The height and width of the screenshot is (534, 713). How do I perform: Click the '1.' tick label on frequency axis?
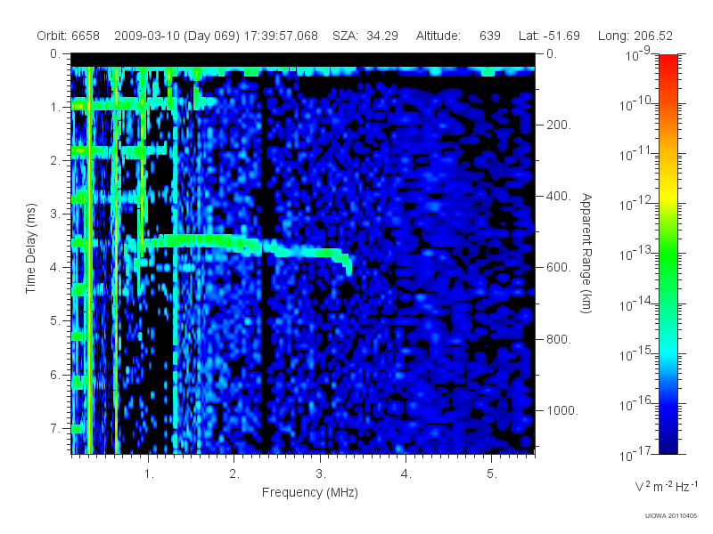click(149, 474)
